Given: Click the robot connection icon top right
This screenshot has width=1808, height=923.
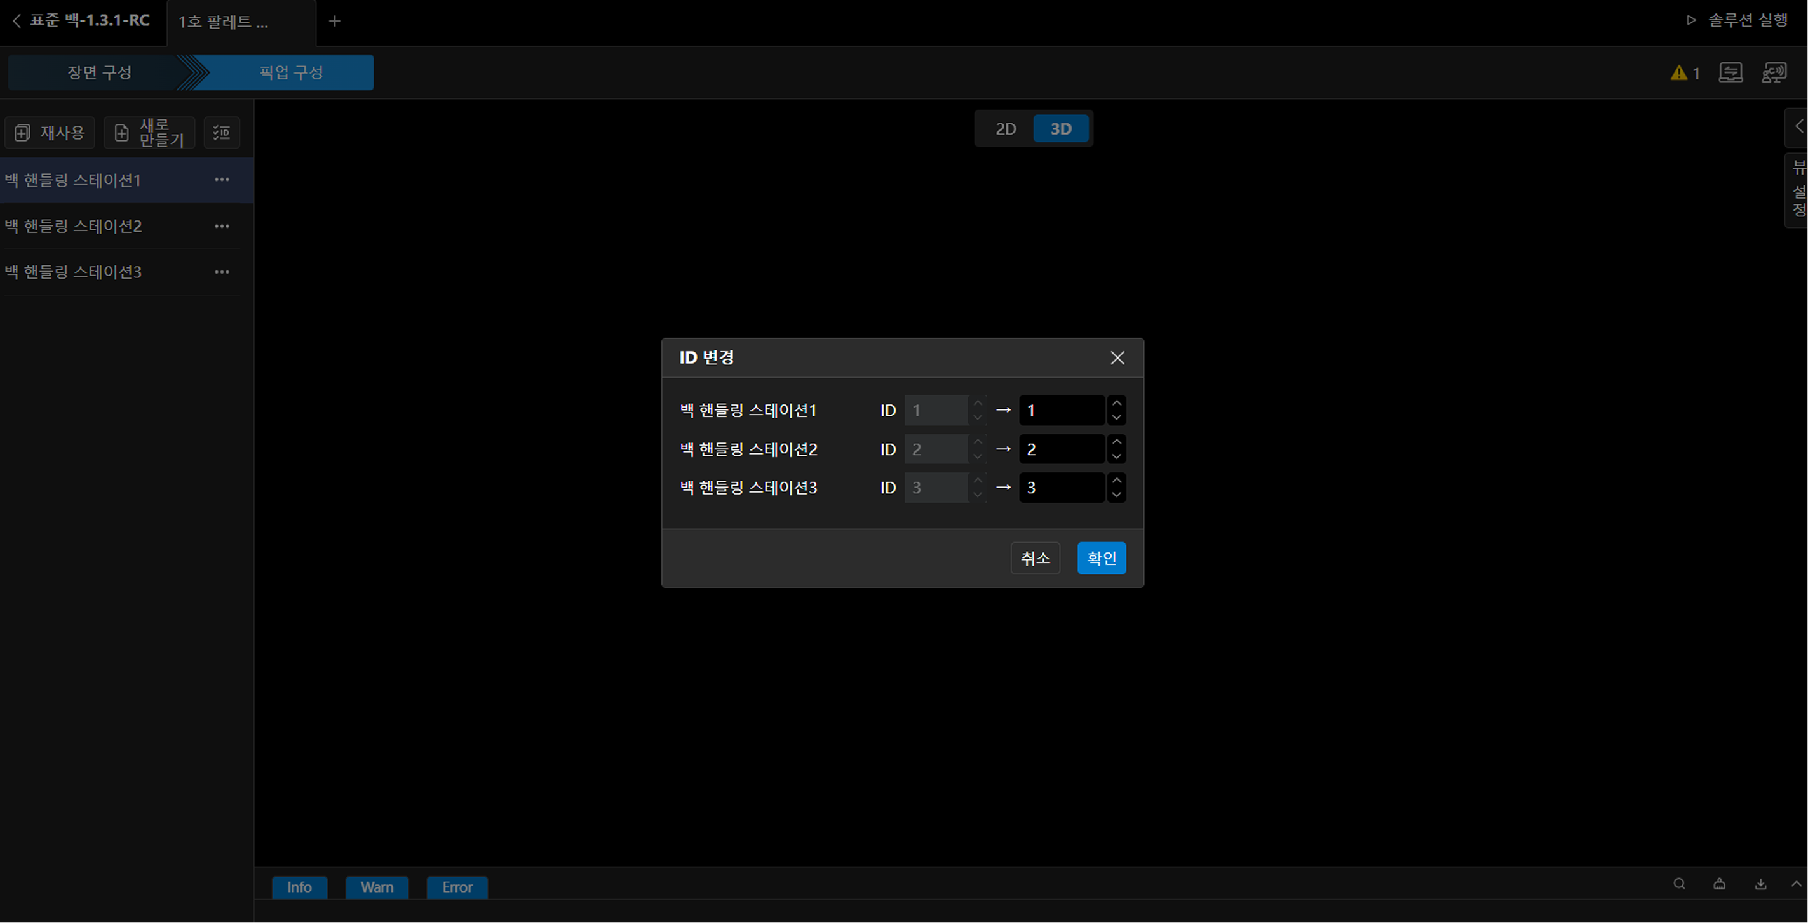Looking at the screenshot, I should [1774, 72].
